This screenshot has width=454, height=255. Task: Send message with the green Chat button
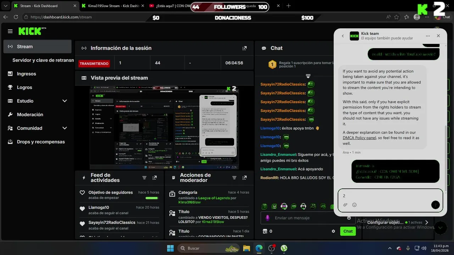point(348,231)
